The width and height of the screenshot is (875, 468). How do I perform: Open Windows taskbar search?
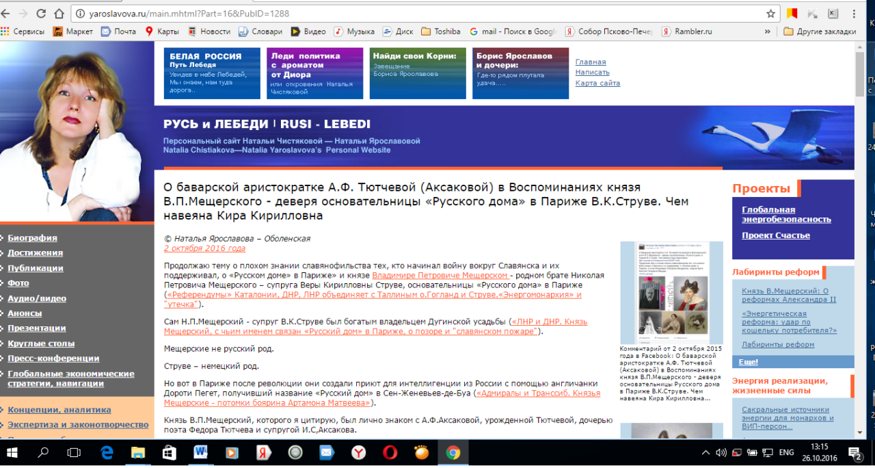[x=44, y=452]
